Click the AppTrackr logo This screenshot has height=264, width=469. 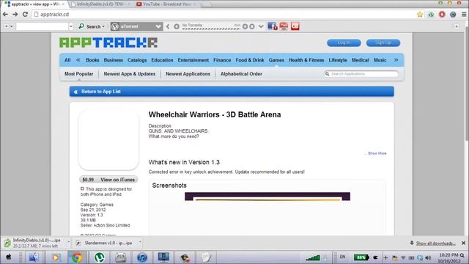point(108,43)
